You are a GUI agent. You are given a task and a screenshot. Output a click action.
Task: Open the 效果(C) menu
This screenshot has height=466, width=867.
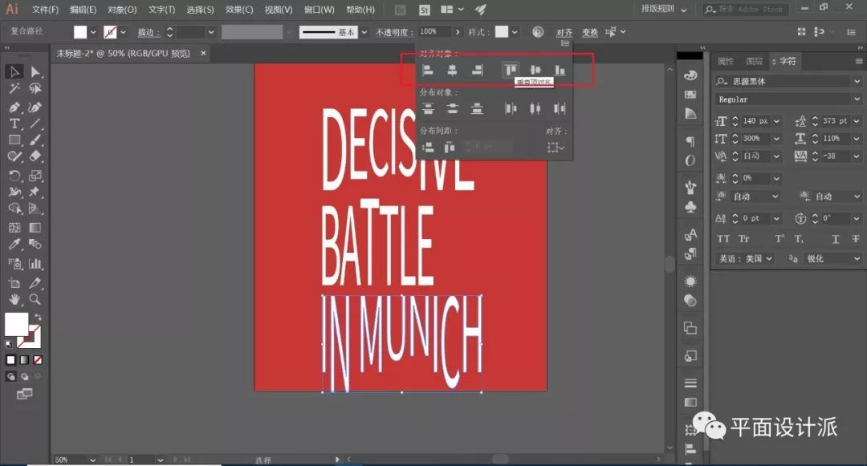point(239,10)
